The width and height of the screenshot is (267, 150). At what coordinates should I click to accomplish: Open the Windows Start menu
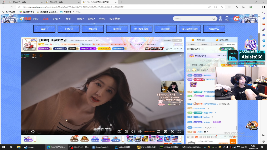pyautogui.click(x=4, y=147)
